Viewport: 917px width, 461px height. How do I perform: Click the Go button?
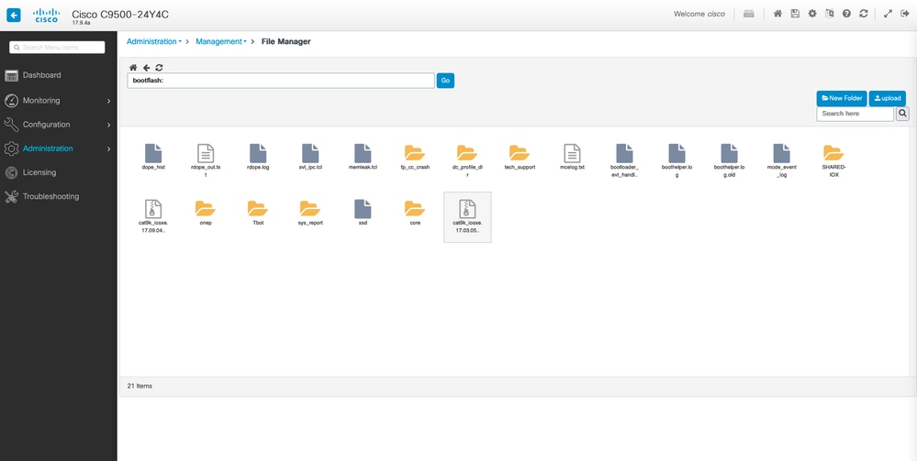pos(445,81)
